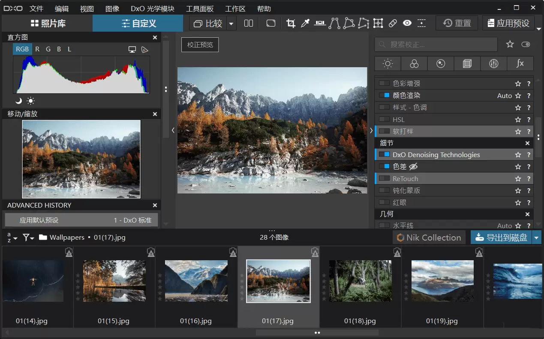Open the Reshape grid tool
The width and height of the screenshot is (544, 339).
point(378,24)
